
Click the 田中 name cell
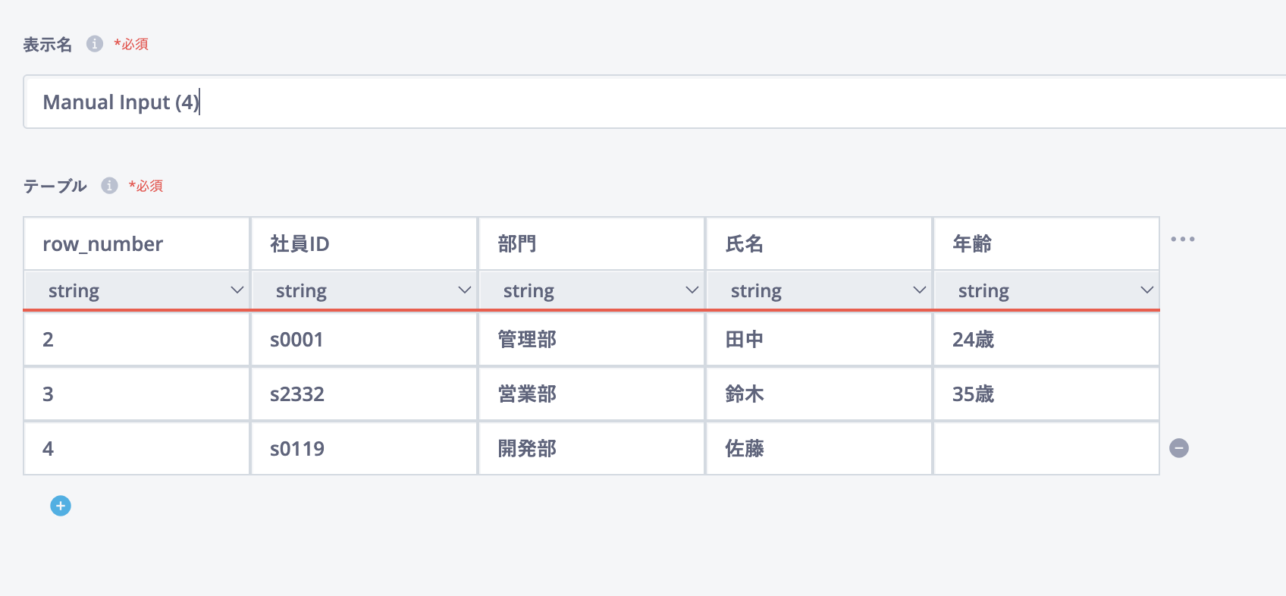tap(820, 340)
